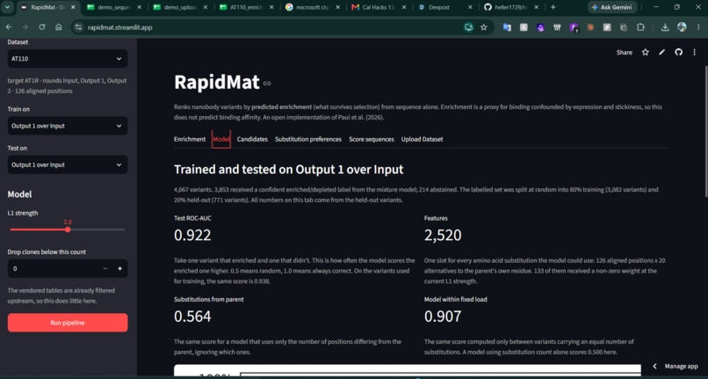Click the Substitutions from parent value 0.564
This screenshot has height=379, width=708.
pos(192,317)
